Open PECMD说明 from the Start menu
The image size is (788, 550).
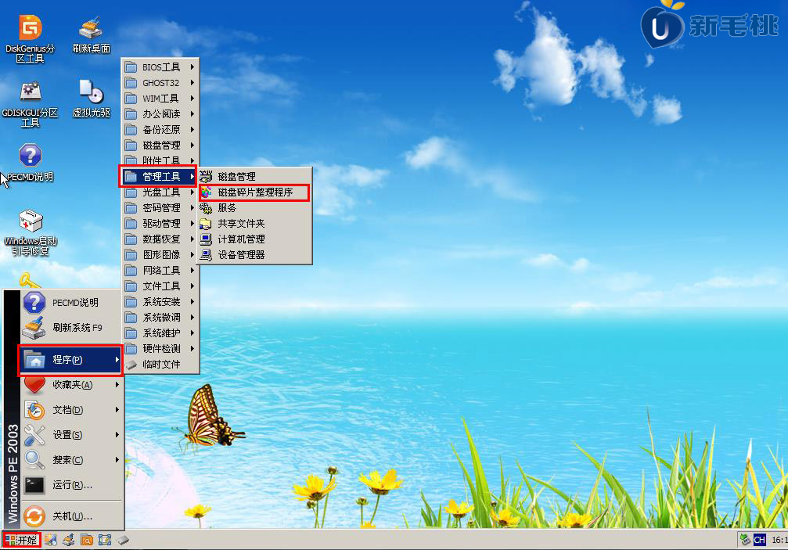pyautogui.click(x=71, y=302)
